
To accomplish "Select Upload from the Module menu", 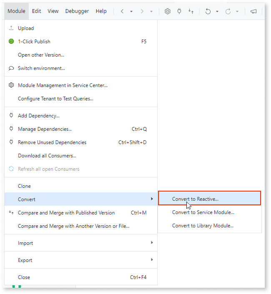I will tap(81, 28).
